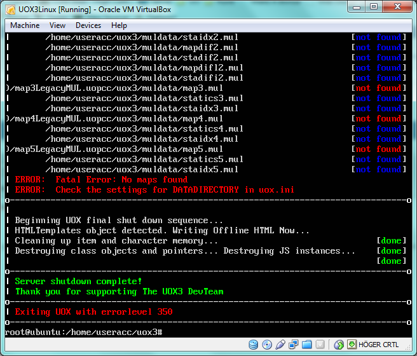Click the map5.mul path line
Image resolution: width=417 pixels, height=356 pixels.
(114, 149)
